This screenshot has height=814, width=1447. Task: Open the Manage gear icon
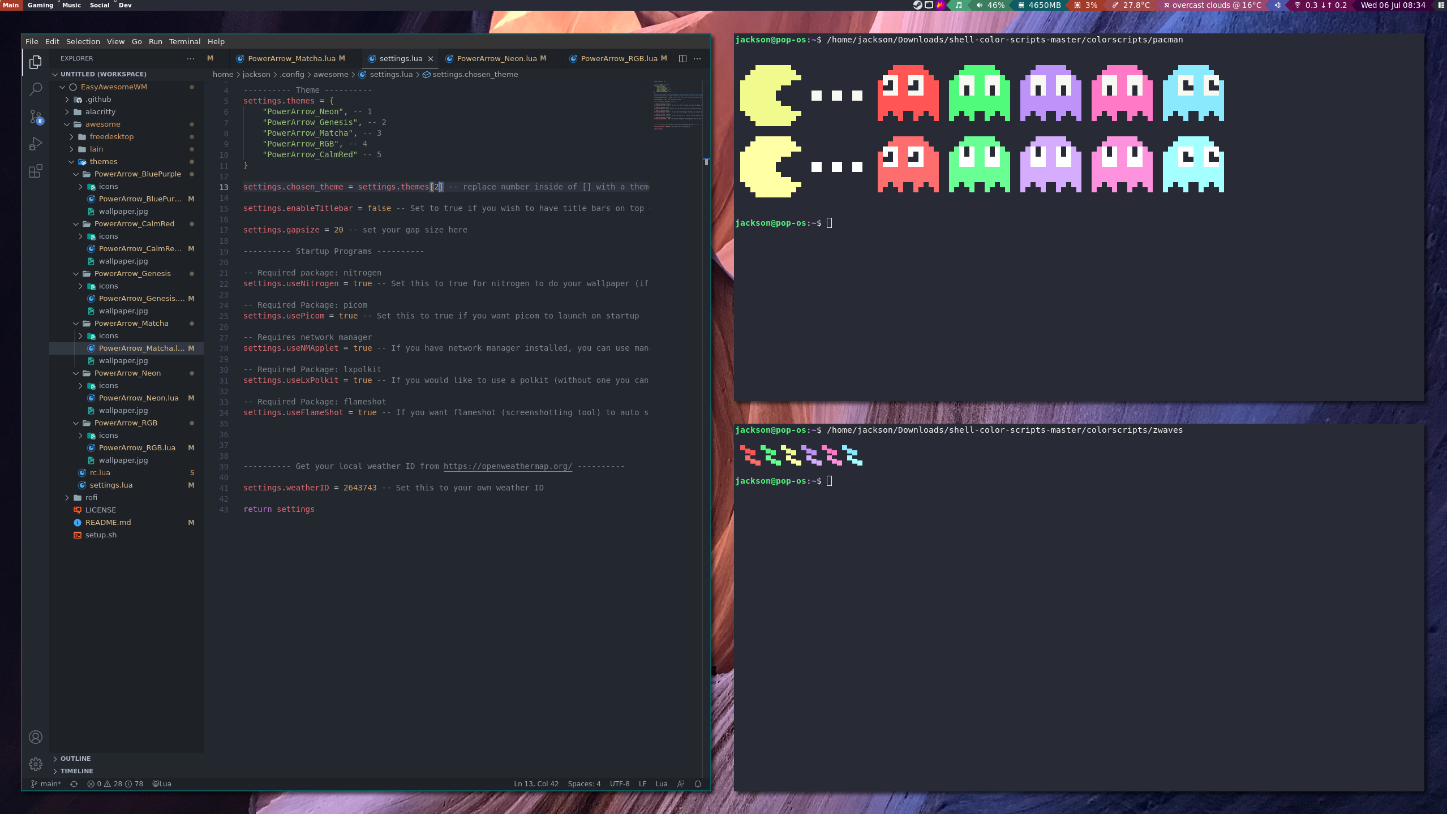pos(36,764)
